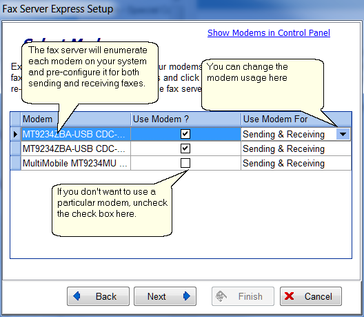Click the current-row arrow indicator
The height and width of the screenshot is (317, 364).
pos(16,134)
